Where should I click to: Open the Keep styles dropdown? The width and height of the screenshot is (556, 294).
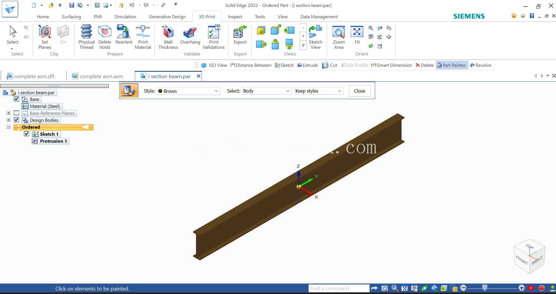[x=319, y=91]
